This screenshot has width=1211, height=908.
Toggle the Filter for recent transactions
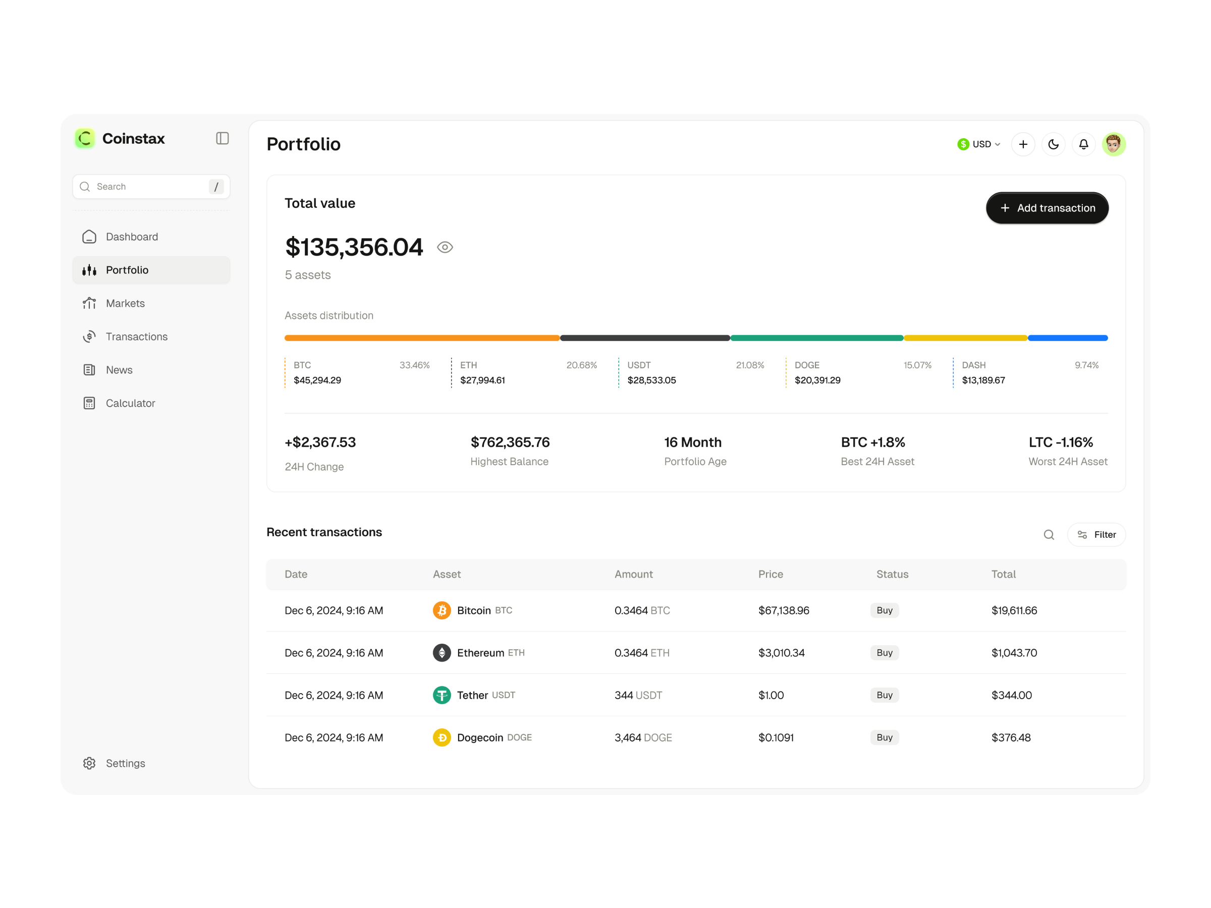(x=1096, y=535)
